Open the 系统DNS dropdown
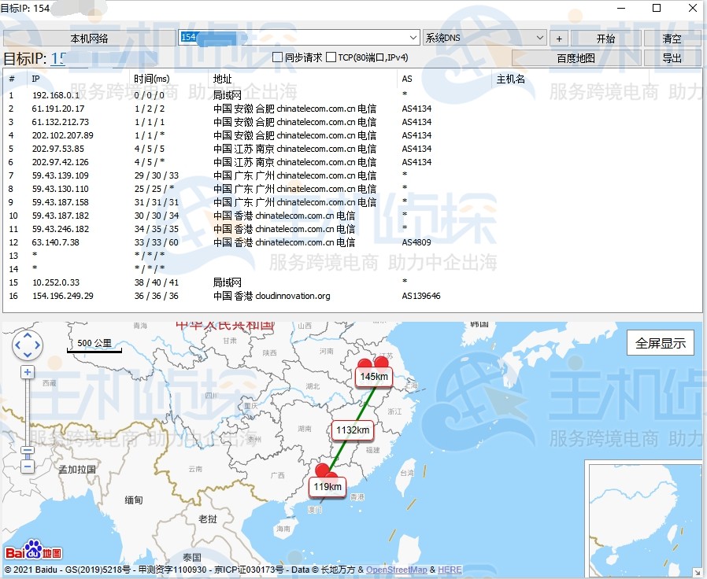The width and height of the screenshot is (707, 579). 540,38
